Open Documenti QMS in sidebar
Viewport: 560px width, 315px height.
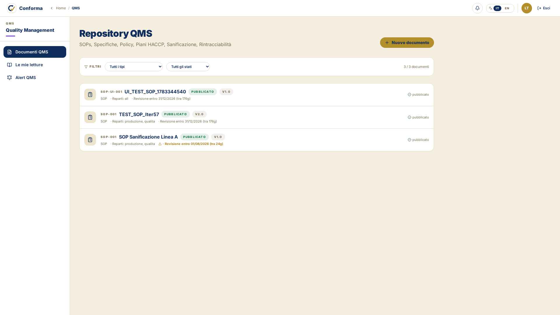coord(35,52)
